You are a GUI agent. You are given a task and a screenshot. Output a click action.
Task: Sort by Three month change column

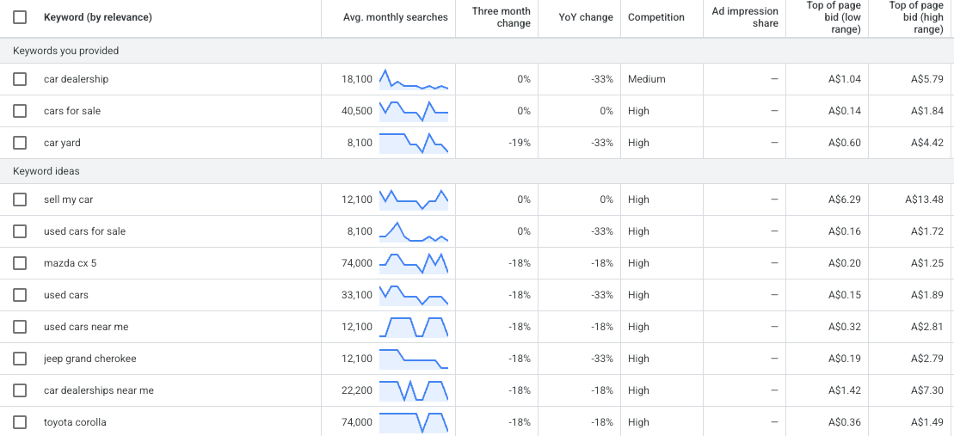click(502, 18)
